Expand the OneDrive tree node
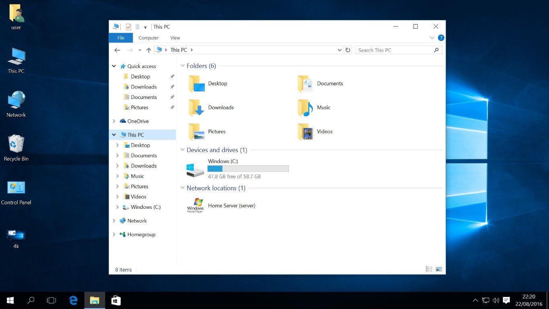This screenshot has height=309, width=549. point(114,121)
